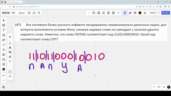Open the frames panel at bottom left

click(x=3, y=87)
